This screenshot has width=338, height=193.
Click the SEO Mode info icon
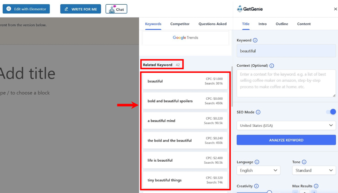pos(258,112)
